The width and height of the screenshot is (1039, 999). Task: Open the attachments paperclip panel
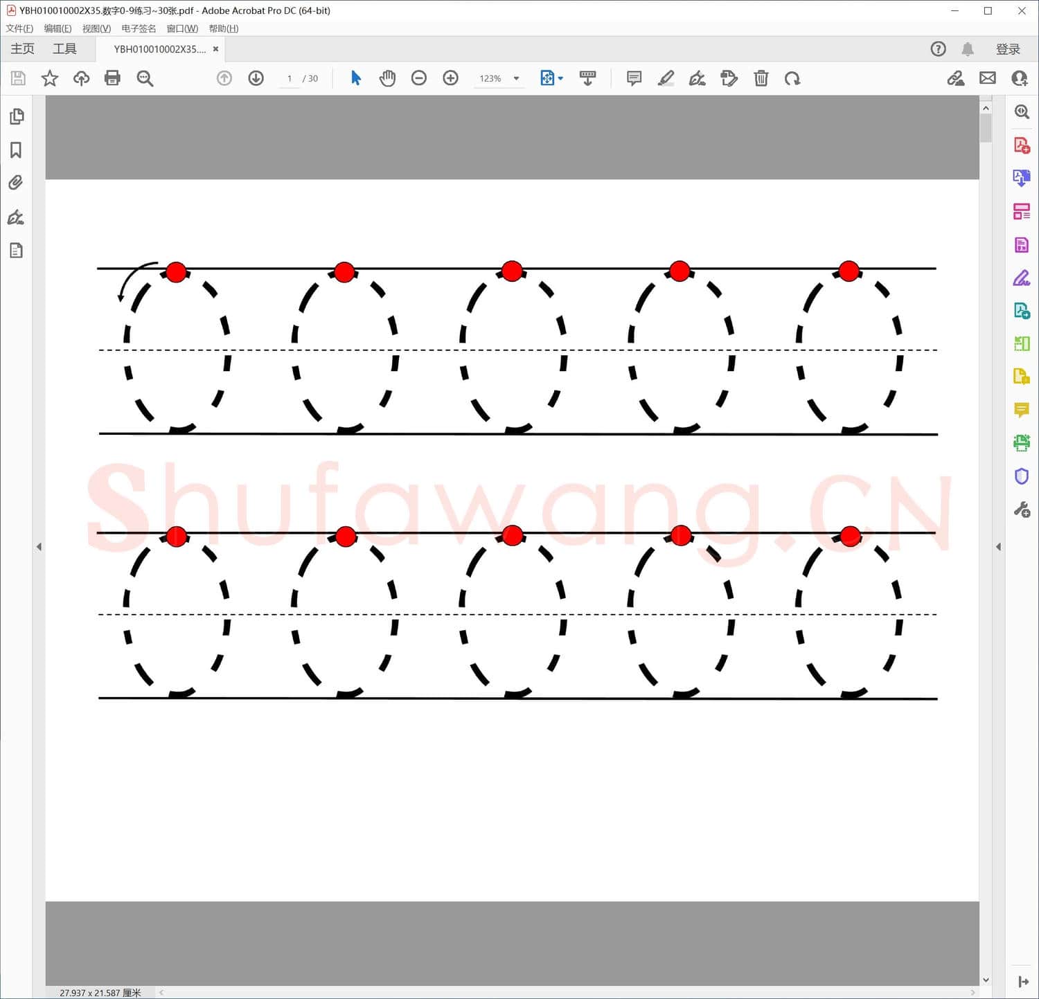16,183
